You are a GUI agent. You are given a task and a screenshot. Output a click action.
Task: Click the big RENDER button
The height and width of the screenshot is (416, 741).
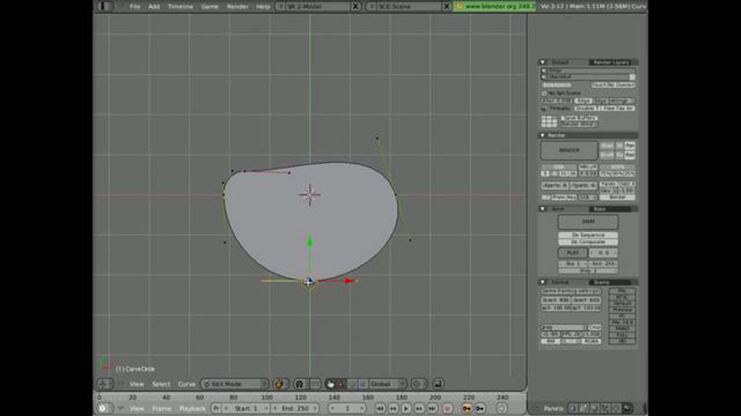pyautogui.click(x=569, y=150)
